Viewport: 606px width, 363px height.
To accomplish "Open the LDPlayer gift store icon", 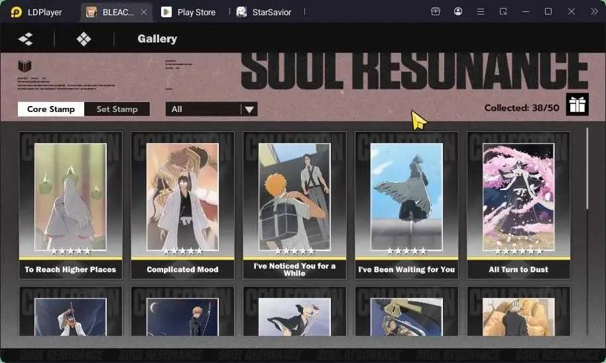I will point(436,11).
